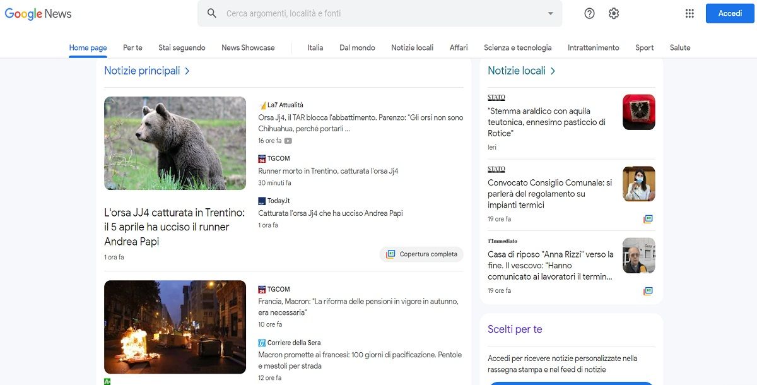
Task: Click the Corriere della Sera source name
Action: [294, 343]
